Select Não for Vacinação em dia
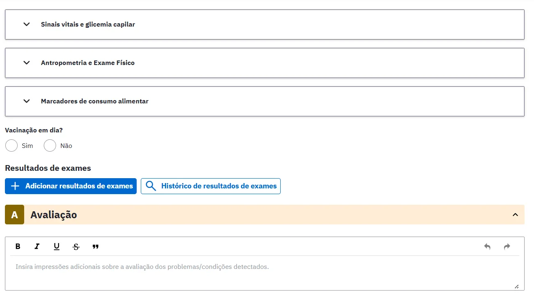534x293 pixels. point(50,145)
